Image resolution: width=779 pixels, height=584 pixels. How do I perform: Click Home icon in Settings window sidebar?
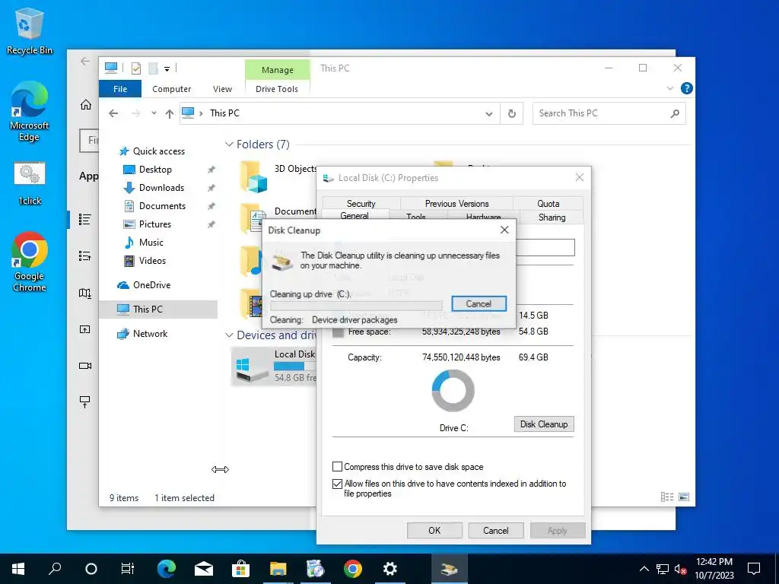click(86, 104)
